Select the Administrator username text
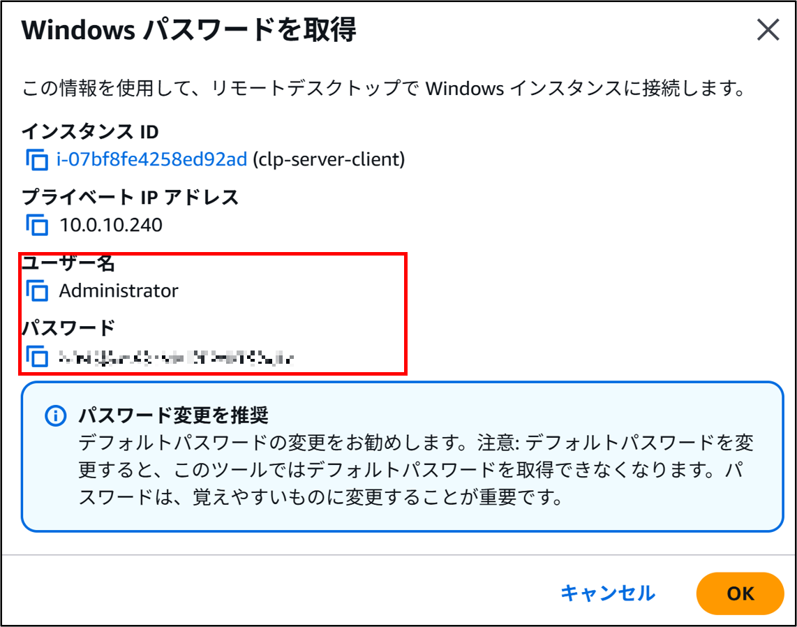The width and height of the screenshot is (797, 627). pos(119,290)
